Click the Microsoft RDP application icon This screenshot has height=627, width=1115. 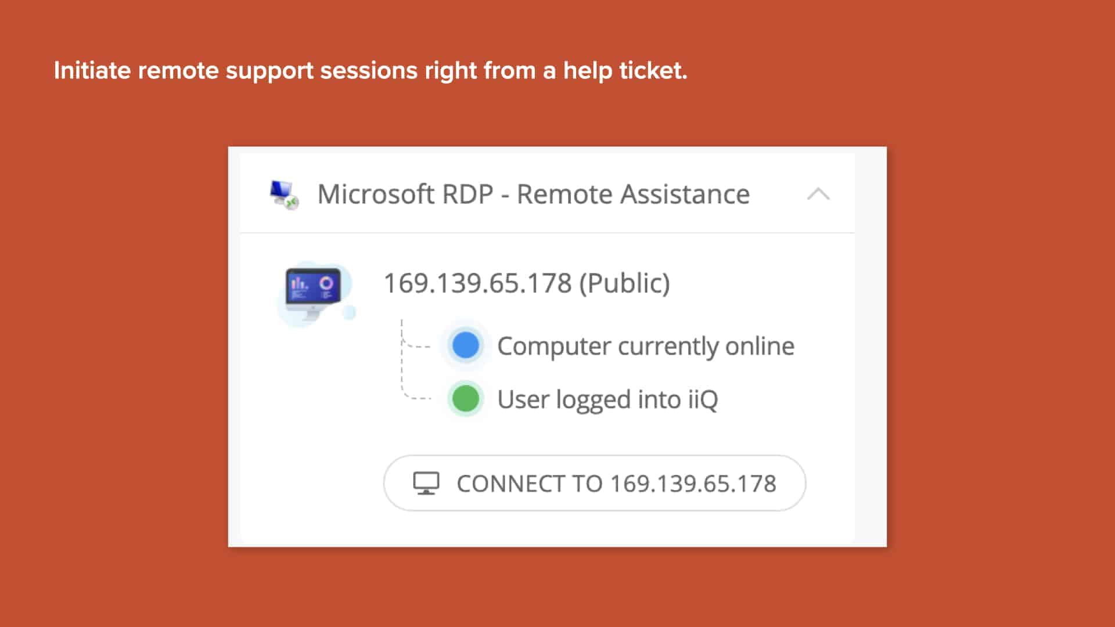[x=284, y=194]
